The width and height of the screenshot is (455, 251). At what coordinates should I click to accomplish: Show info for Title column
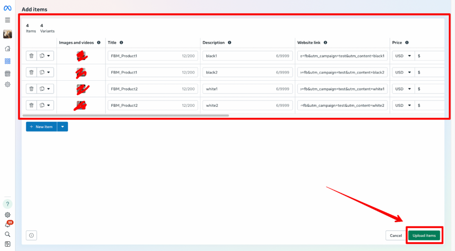(x=121, y=43)
